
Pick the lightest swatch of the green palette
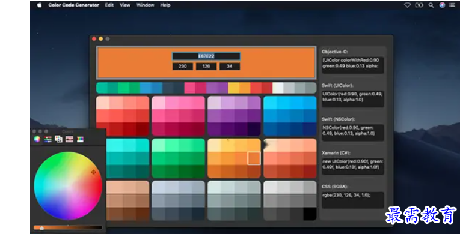(159, 145)
